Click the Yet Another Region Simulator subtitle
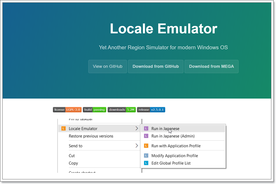The image size is (276, 184). pyautogui.click(x=163, y=47)
